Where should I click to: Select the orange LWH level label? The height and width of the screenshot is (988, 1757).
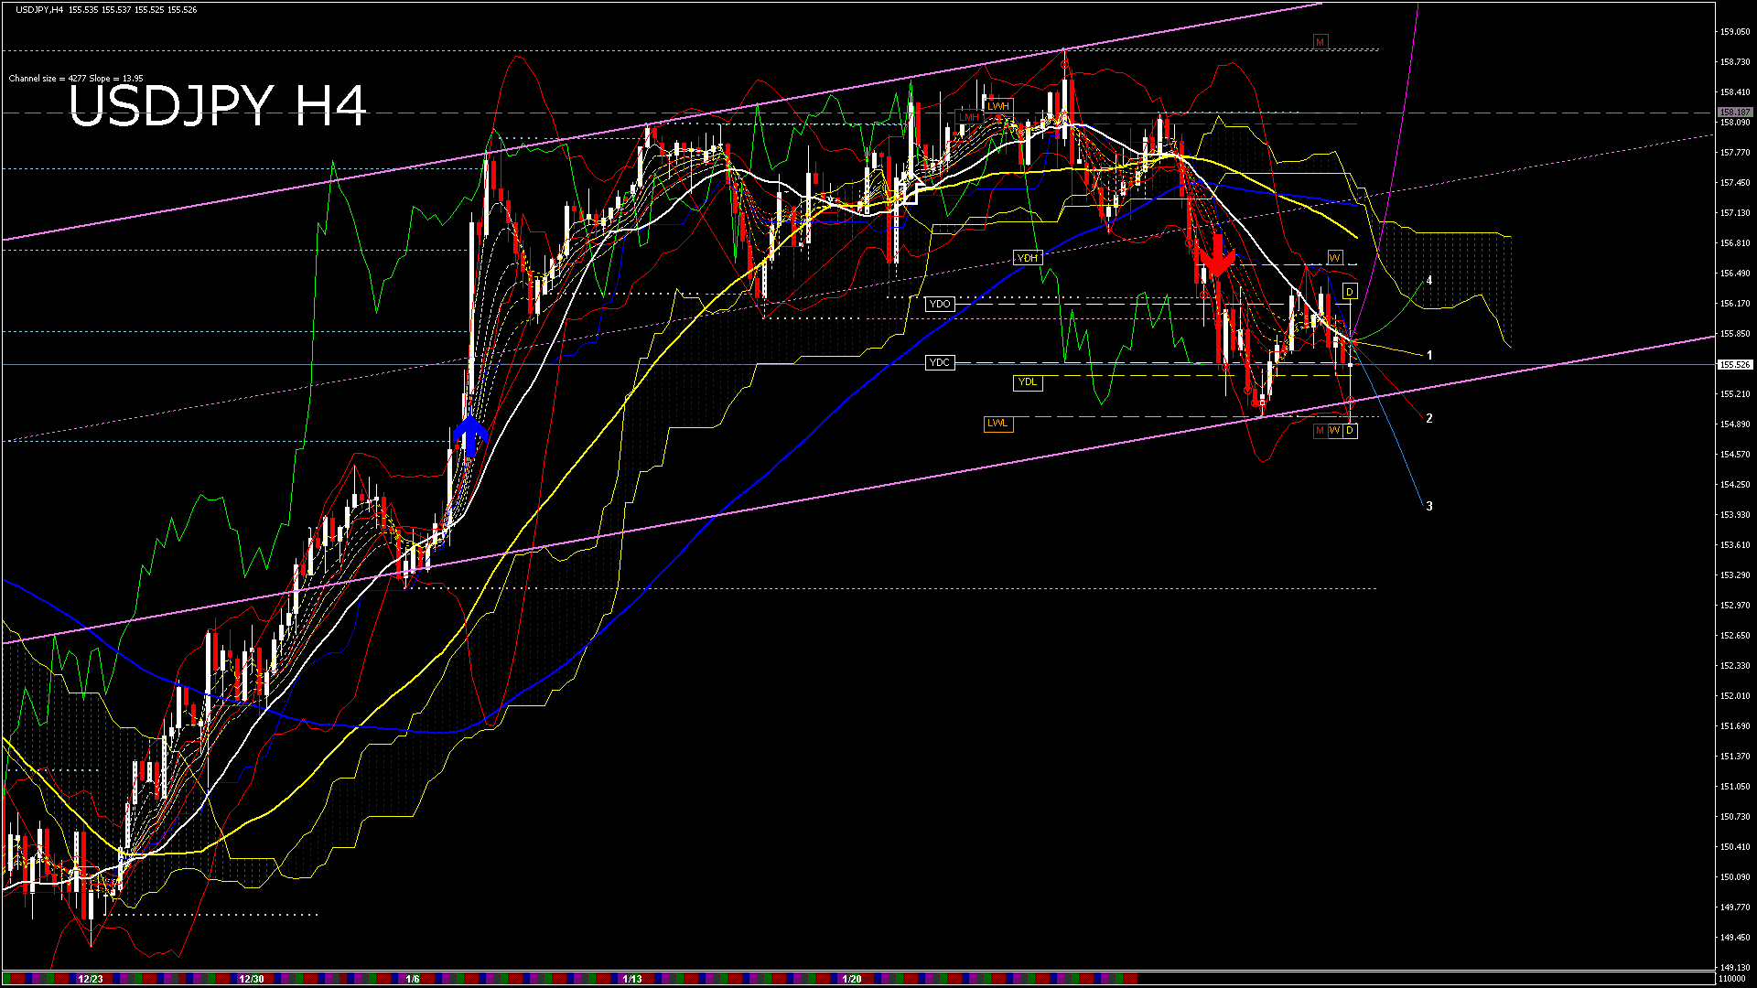[998, 106]
